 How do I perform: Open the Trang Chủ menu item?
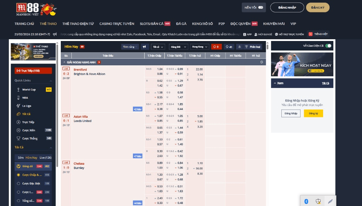tap(24, 24)
